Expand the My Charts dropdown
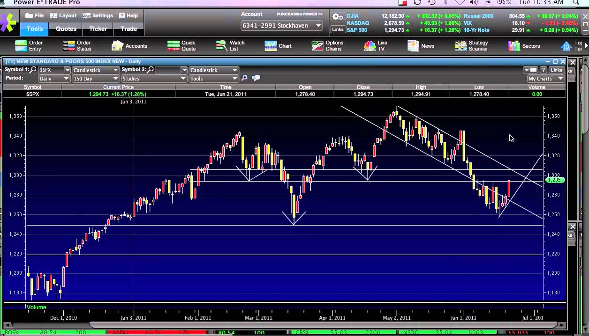Screen dimensions: 589x336 [546, 79]
